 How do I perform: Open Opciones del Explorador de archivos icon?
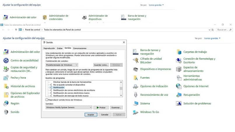6,95
